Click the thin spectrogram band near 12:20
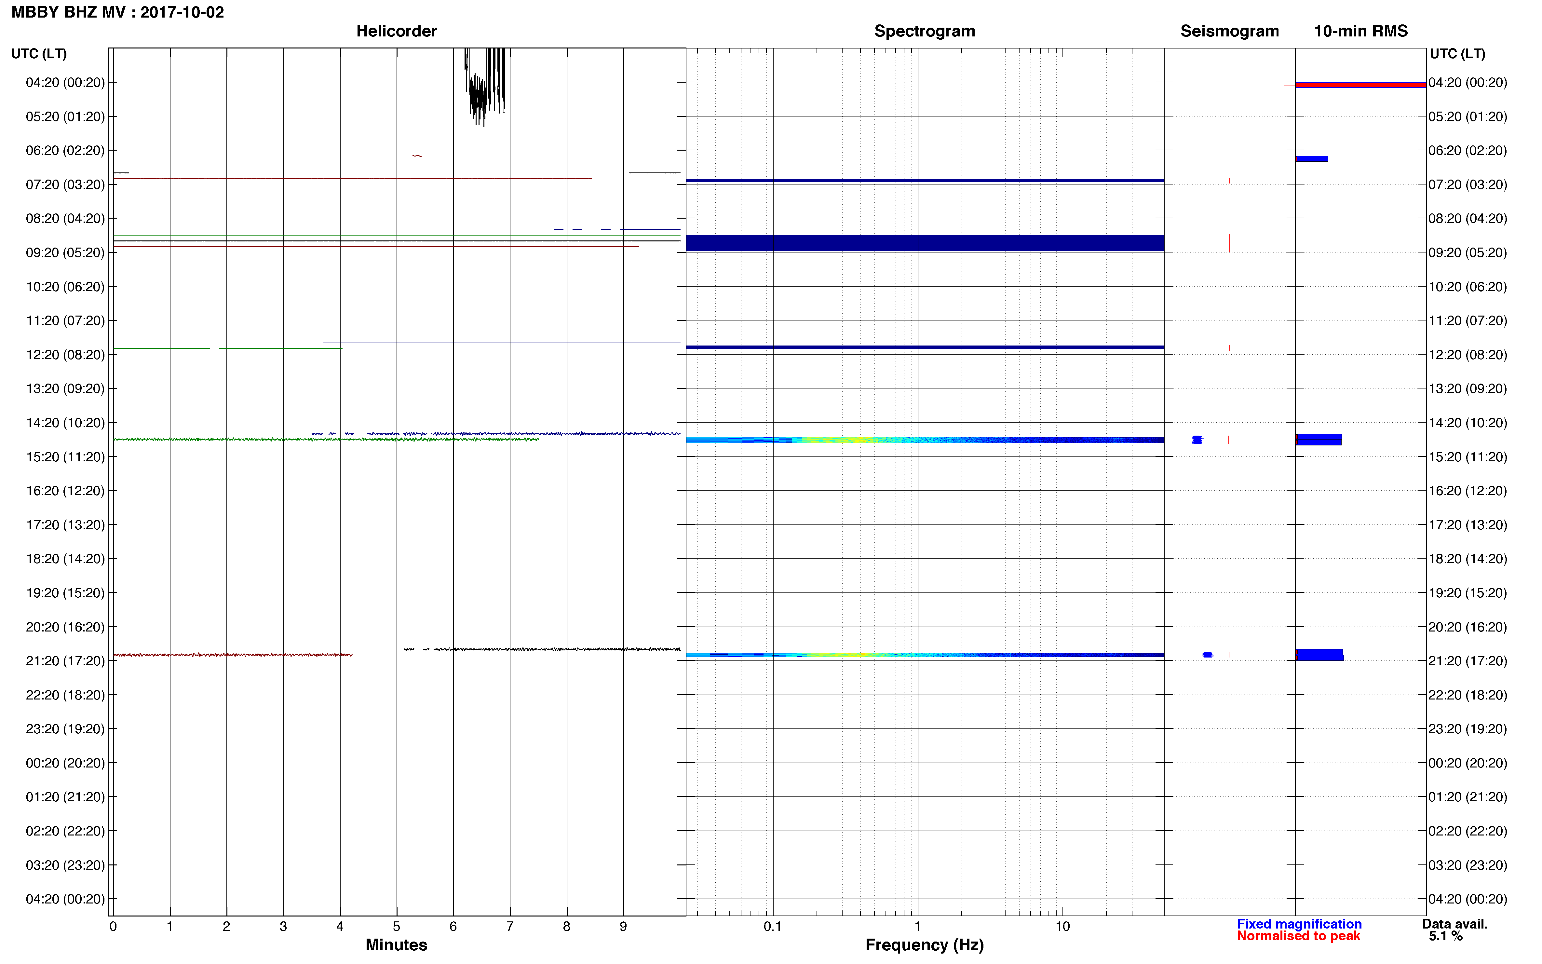The image size is (1542, 964). (925, 347)
